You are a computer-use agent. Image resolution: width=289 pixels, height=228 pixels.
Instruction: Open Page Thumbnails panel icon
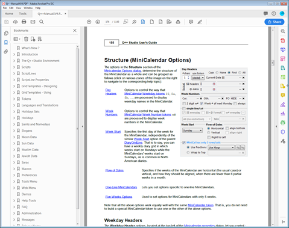6,33
